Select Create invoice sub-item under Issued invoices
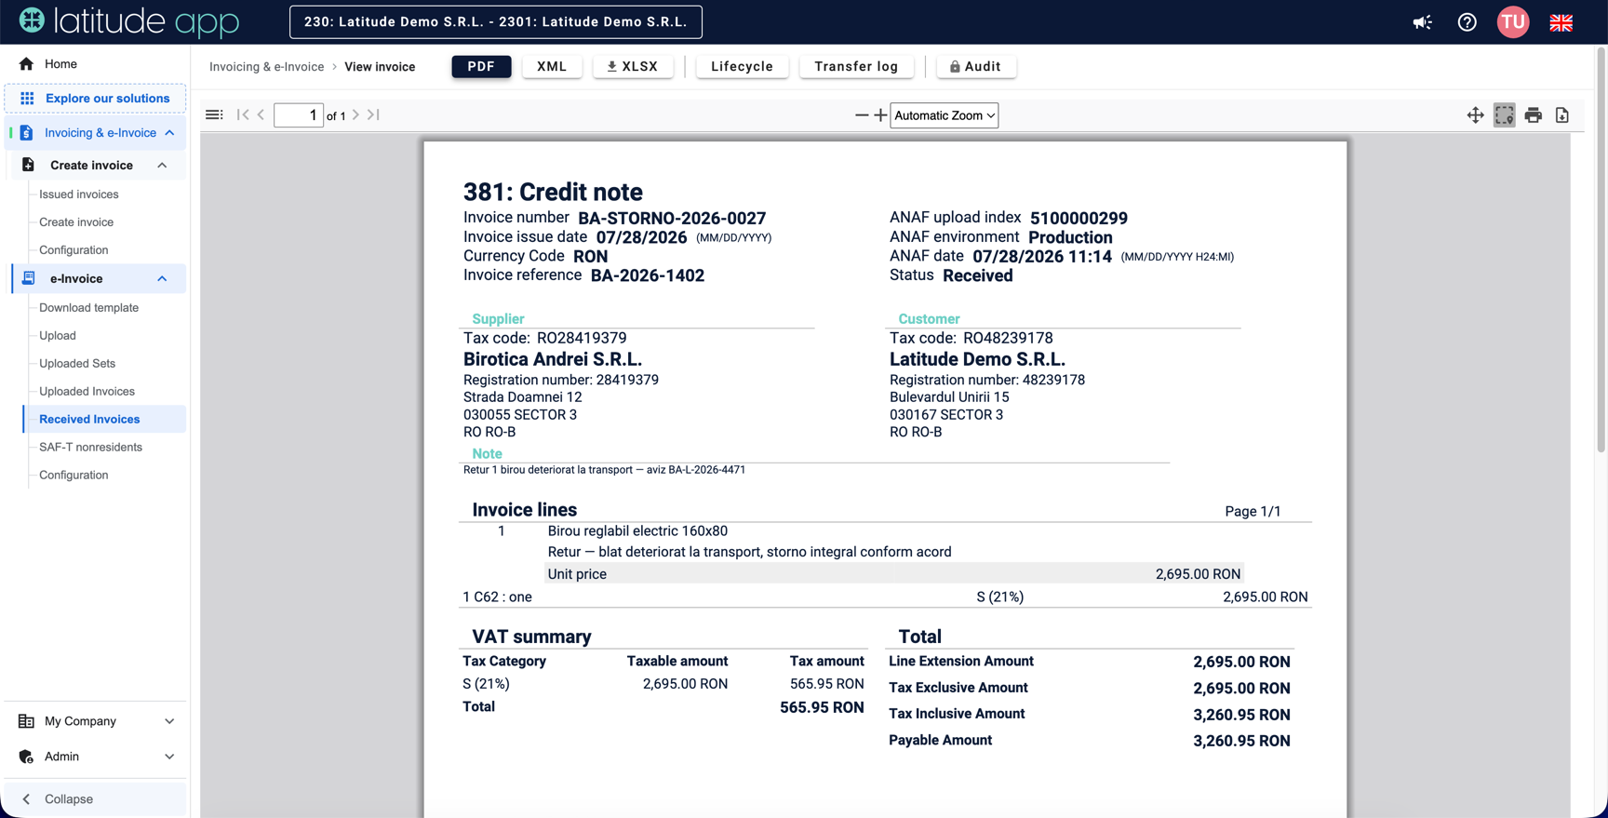 [76, 222]
